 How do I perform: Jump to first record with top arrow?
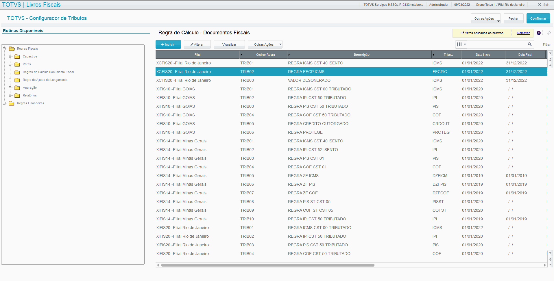[x=551, y=53]
